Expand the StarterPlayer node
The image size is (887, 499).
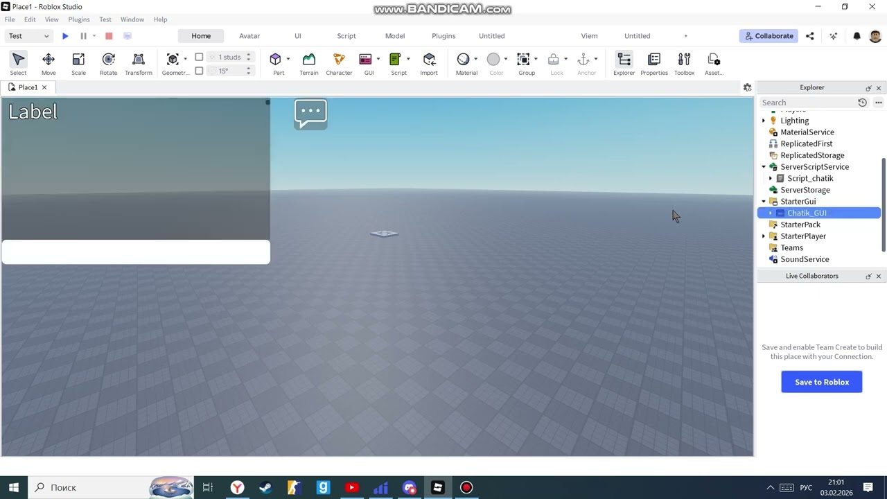pos(764,236)
